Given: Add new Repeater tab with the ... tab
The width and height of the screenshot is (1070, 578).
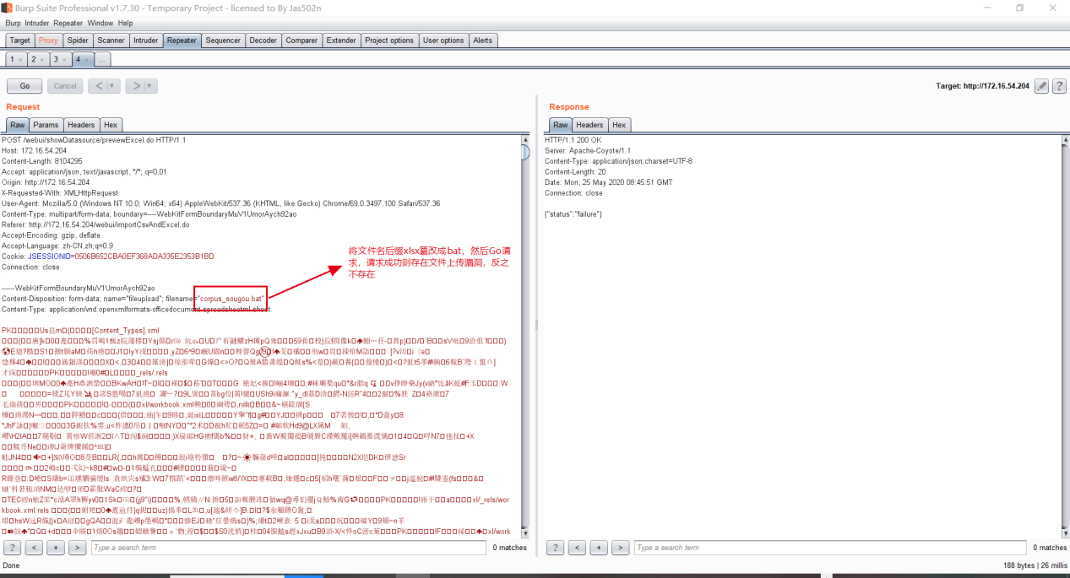Looking at the screenshot, I should (x=102, y=60).
